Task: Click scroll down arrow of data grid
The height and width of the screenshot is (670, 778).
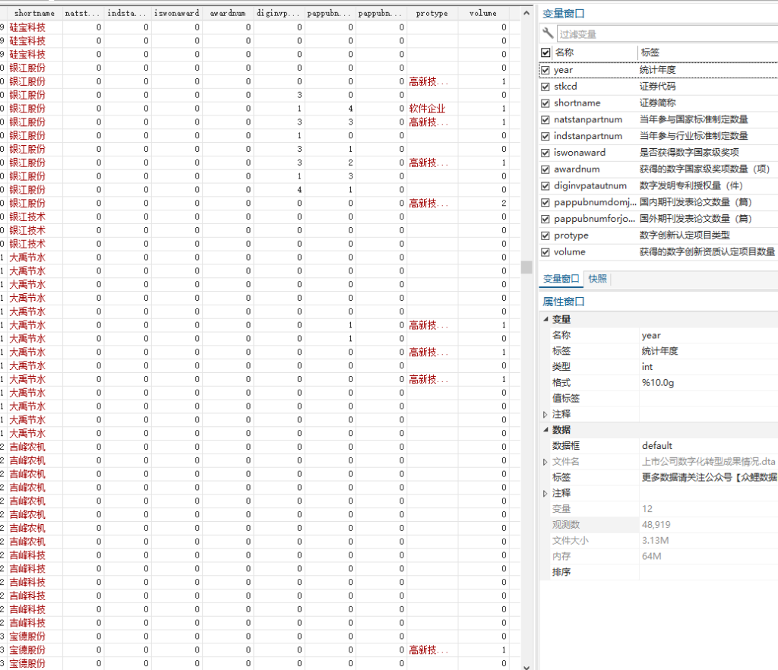Action: [x=527, y=666]
